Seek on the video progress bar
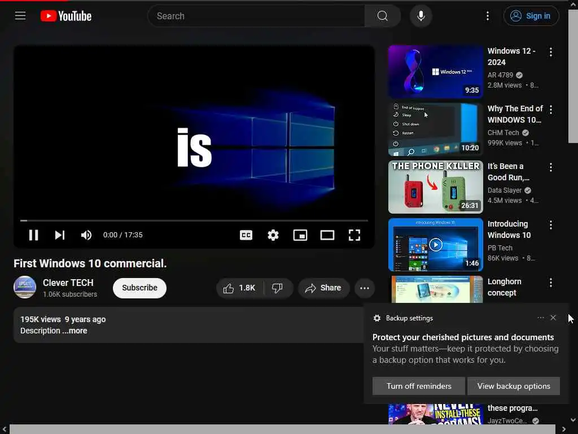Viewport: 578px width, 434px height. point(194,220)
